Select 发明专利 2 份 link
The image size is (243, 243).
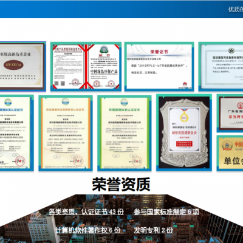pos(153,230)
